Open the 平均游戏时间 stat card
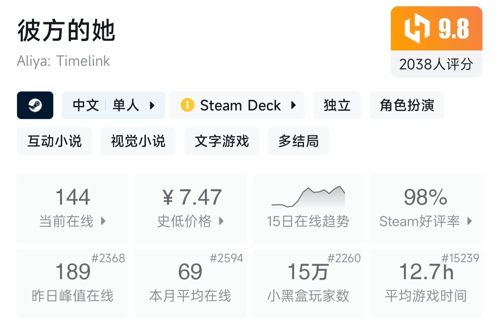The height and width of the screenshot is (321, 499). (426, 283)
